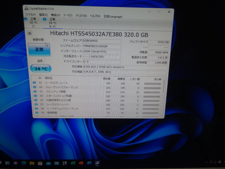The height and width of the screenshot is (169, 225).
Task: Switch to the C: drive at 36 °C
Action: (x=33, y=23)
